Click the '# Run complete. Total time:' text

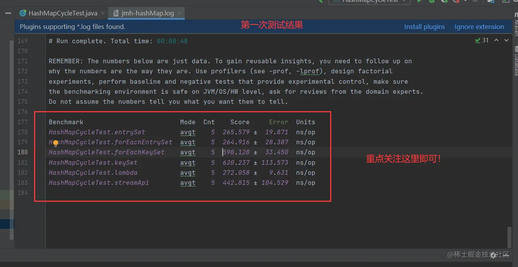tap(101, 41)
